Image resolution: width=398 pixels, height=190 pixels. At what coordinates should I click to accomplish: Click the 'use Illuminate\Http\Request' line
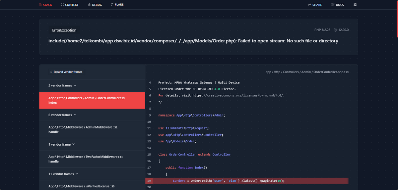(x=184, y=128)
